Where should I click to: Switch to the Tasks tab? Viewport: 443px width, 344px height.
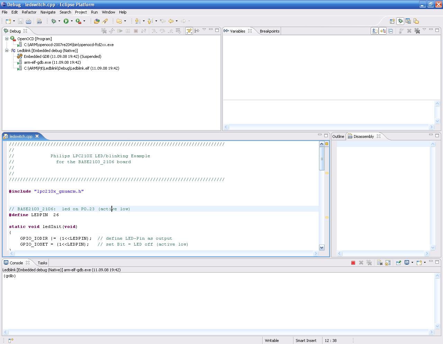pos(42,263)
